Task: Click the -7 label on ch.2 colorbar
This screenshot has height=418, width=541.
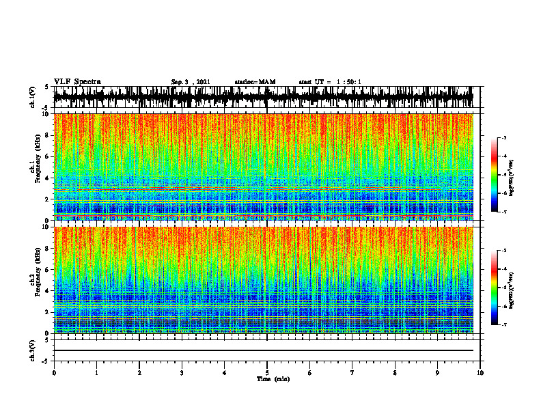Action: [504, 324]
